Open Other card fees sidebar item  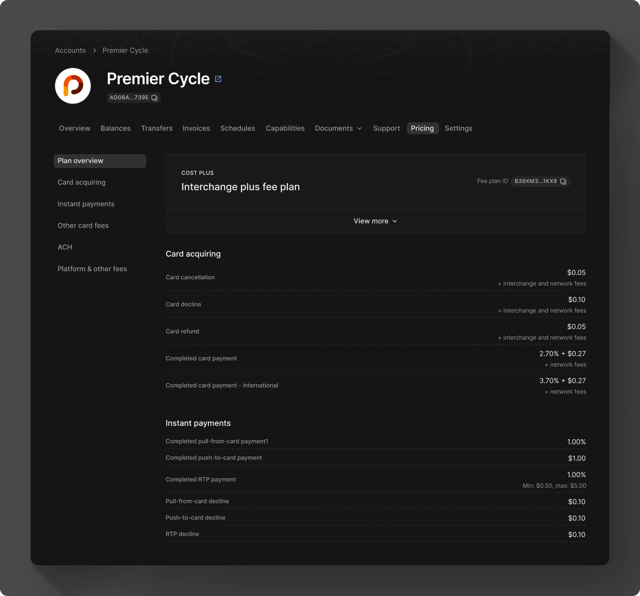click(x=83, y=226)
